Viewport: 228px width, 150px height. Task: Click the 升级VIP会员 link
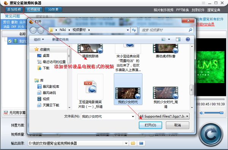point(205,24)
